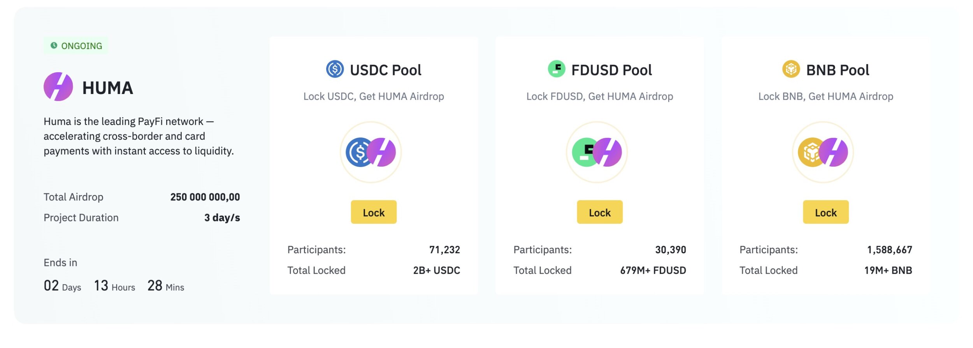Screen dimensions: 973x348
Task: Click the FDUSD and HUMA paired circle icon
Action: click(x=597, y=152)
